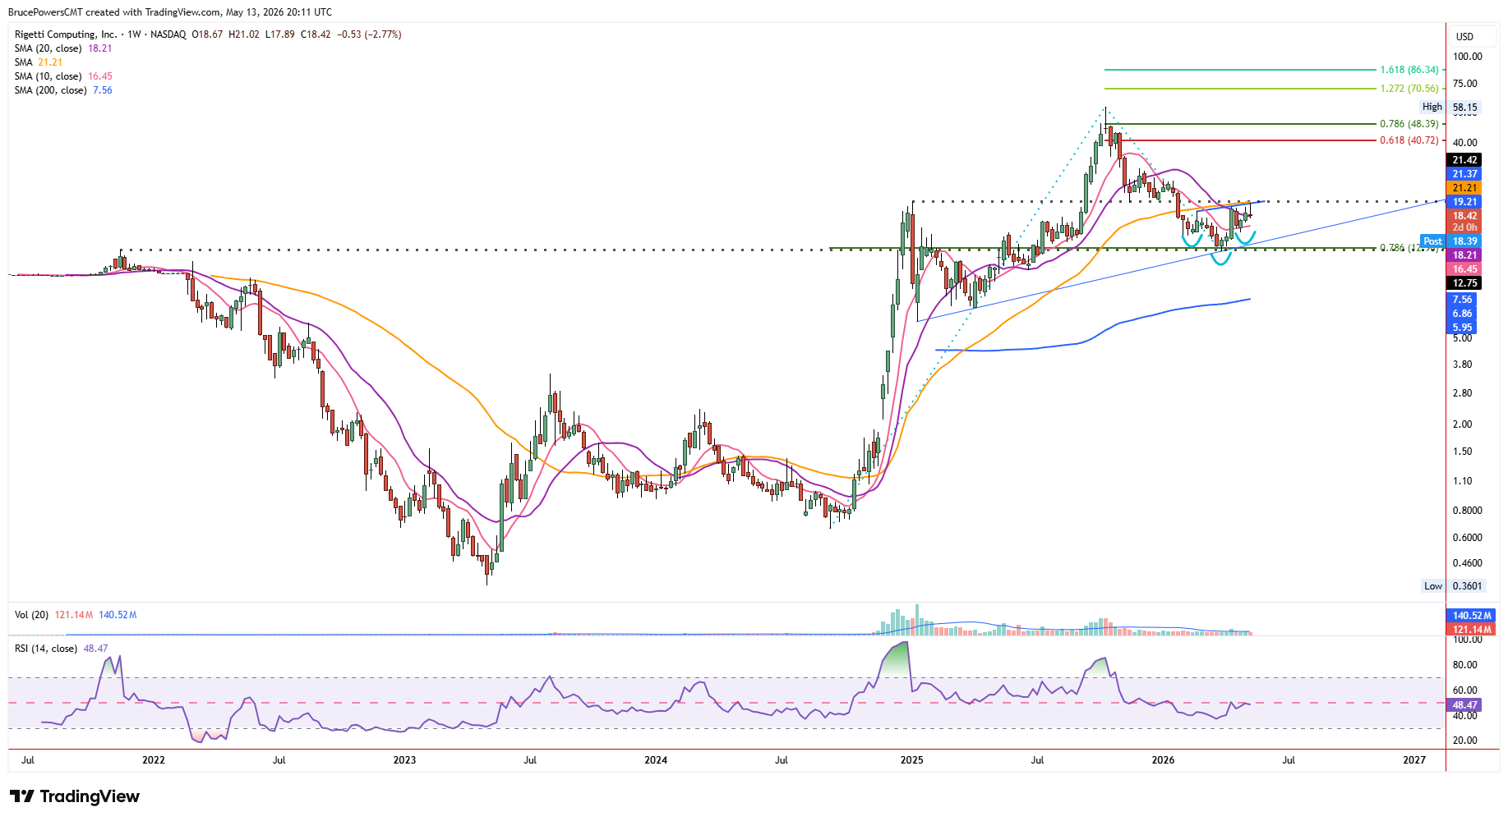
Task: Click the 1.50 price axis label
Action: (x=1462, y=452)
